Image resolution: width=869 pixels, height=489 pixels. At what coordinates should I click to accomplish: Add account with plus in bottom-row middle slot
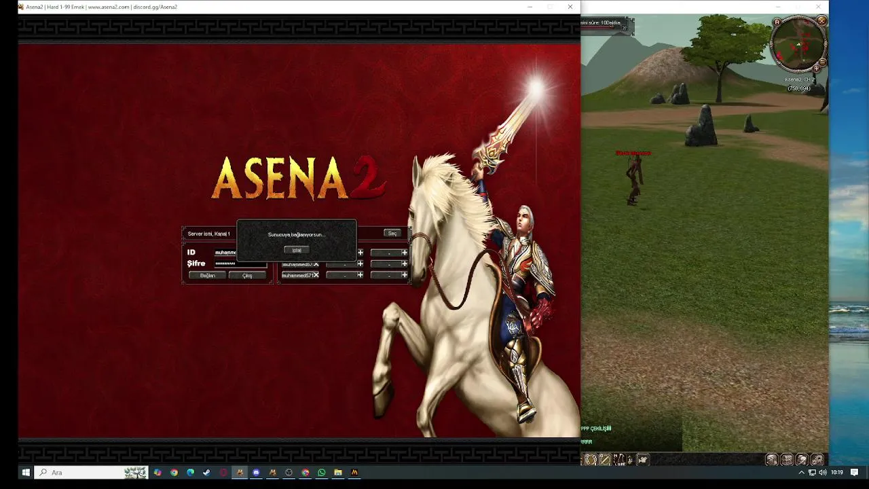[360, 275]
